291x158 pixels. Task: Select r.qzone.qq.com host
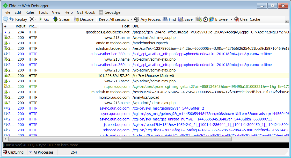117,87
